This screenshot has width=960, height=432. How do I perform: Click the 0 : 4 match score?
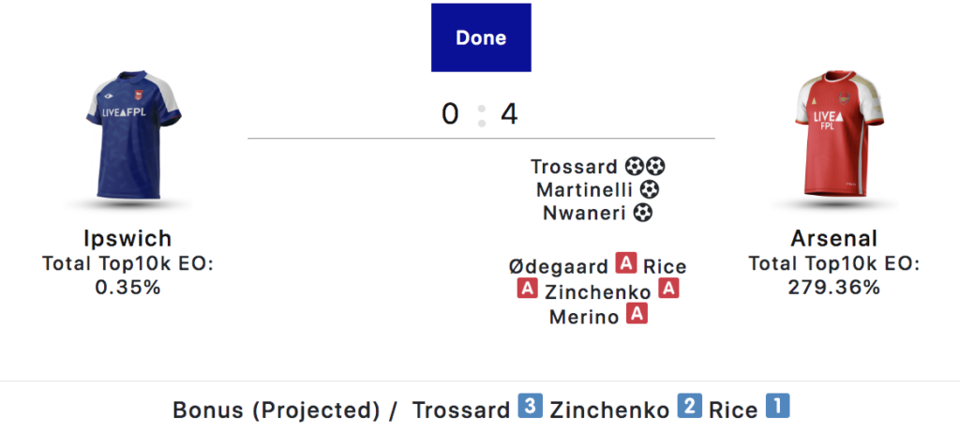coord(480,114)
